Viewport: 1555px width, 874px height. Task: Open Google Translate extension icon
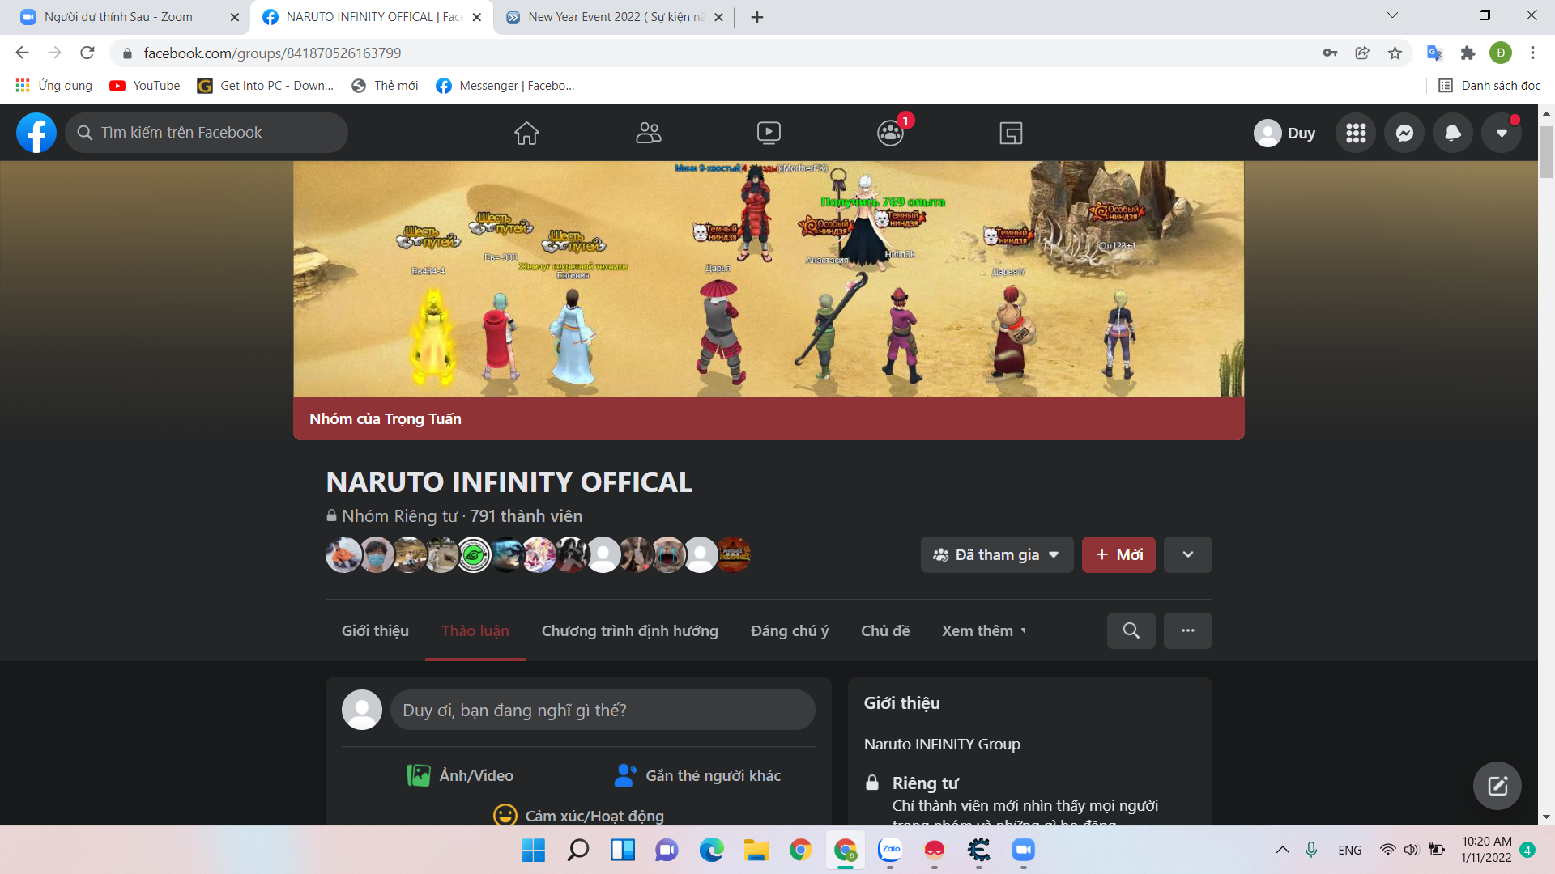pos(1435,53)
